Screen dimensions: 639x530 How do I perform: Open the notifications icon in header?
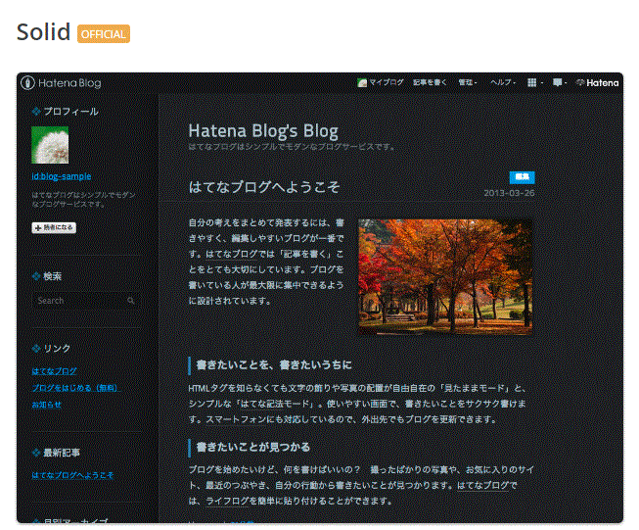pyautogui.click(x=558, y=82)
